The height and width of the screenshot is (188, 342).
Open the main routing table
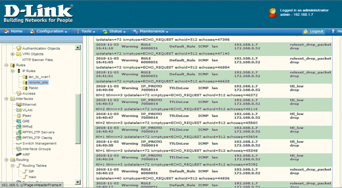(x=32, y=177)
